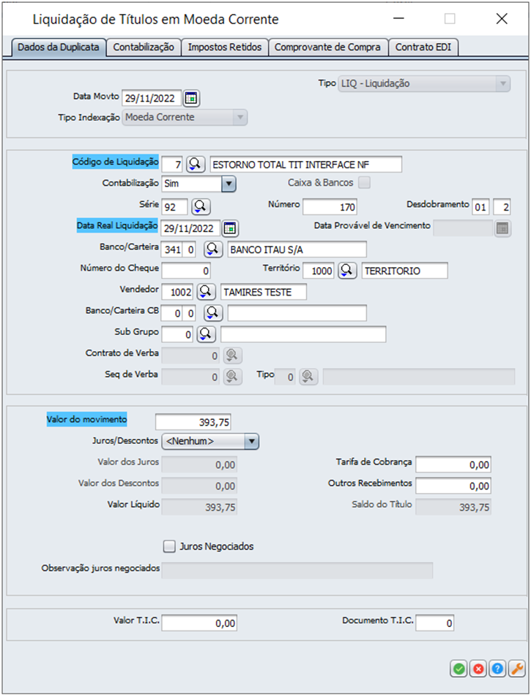Click Seq de Verba lookup icon
This screenshot has width=531, height=695.
click(x=232, y=377)
